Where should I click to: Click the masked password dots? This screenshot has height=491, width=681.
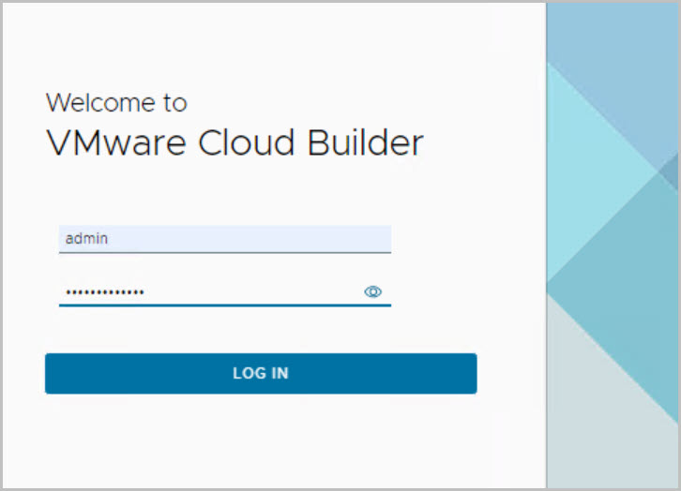[104, 292]
